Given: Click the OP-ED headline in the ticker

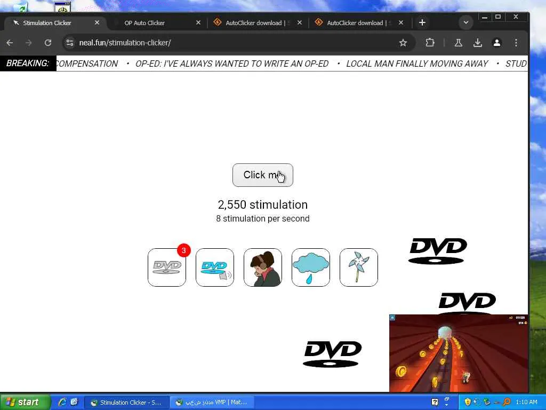Looking at the screenshot, I should click(232, 64).
